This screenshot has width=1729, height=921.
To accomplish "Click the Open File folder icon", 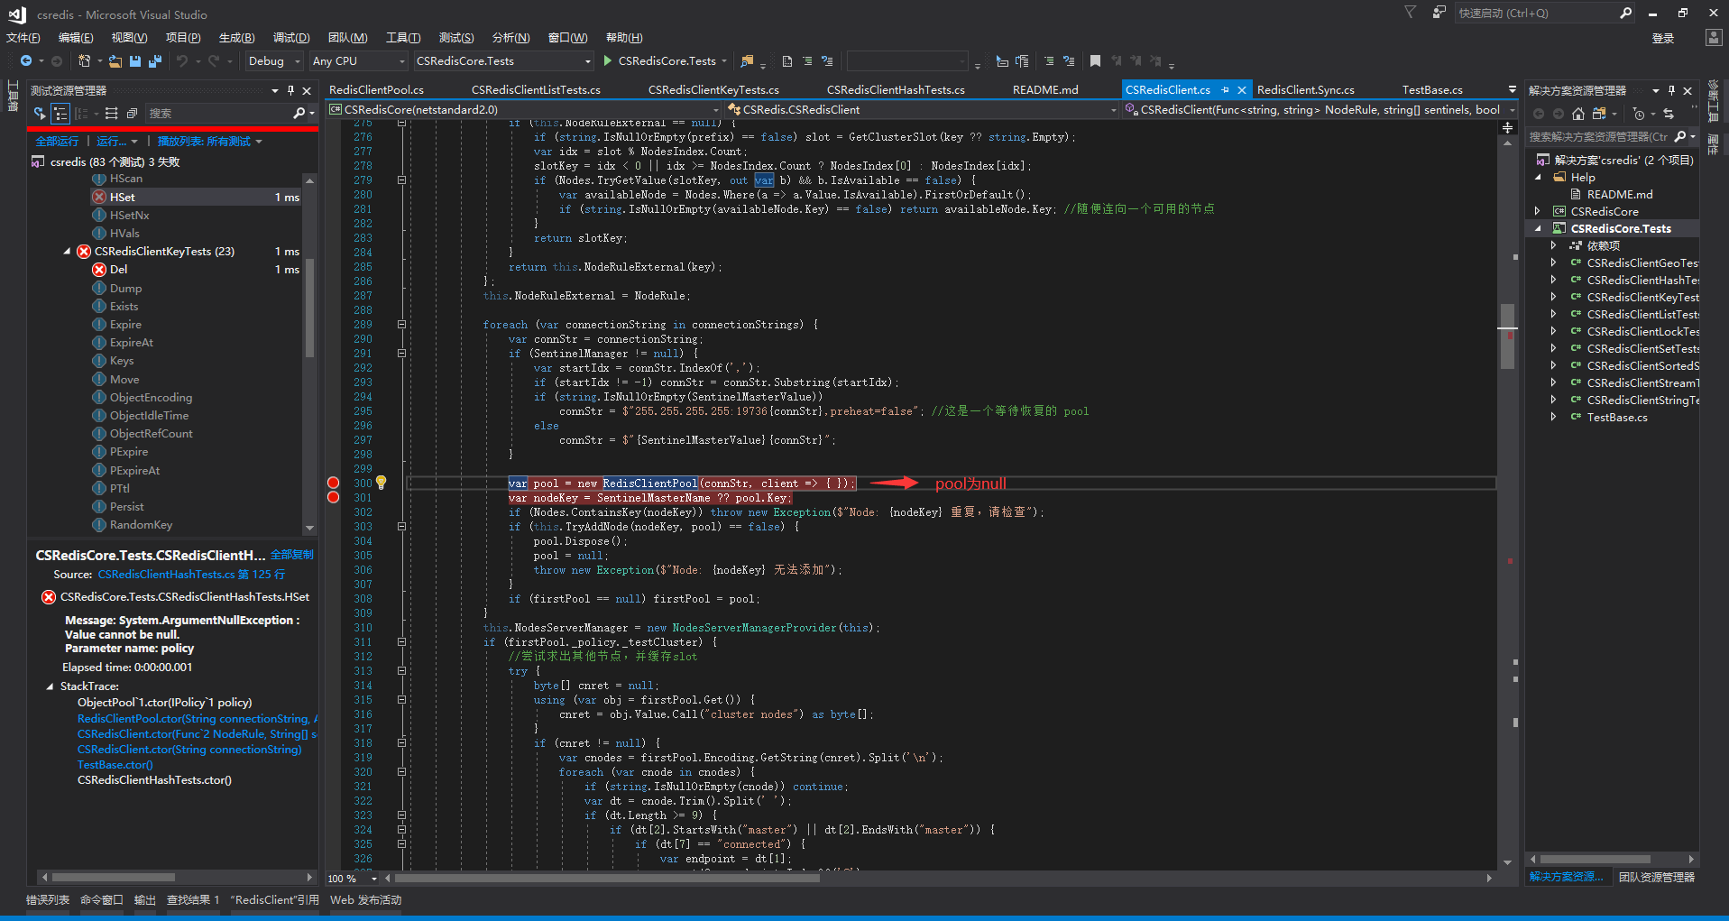I will (115, 61).
